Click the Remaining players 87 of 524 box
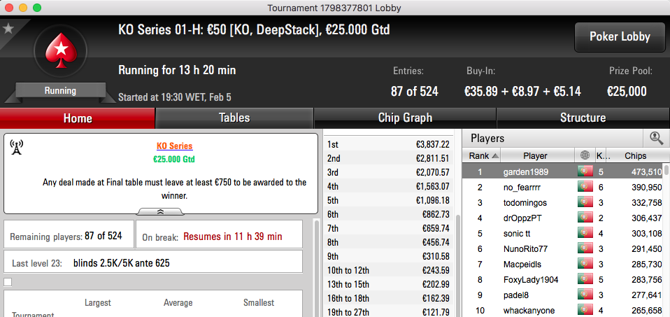Viewport: 670px width, 317px height. 69,234
